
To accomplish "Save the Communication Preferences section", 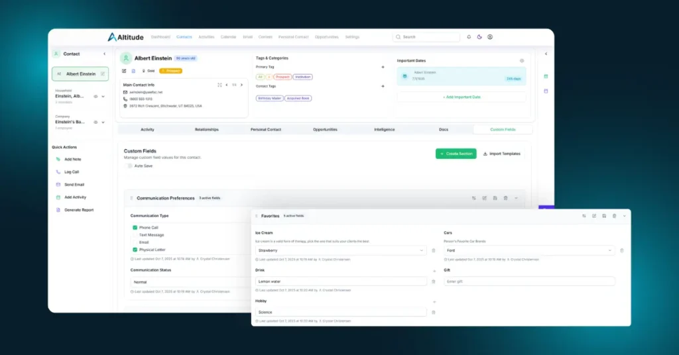I will coord(495,198).
